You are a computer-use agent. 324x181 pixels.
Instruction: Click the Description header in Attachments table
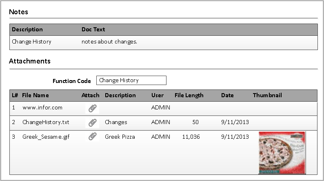click(120, 96)
